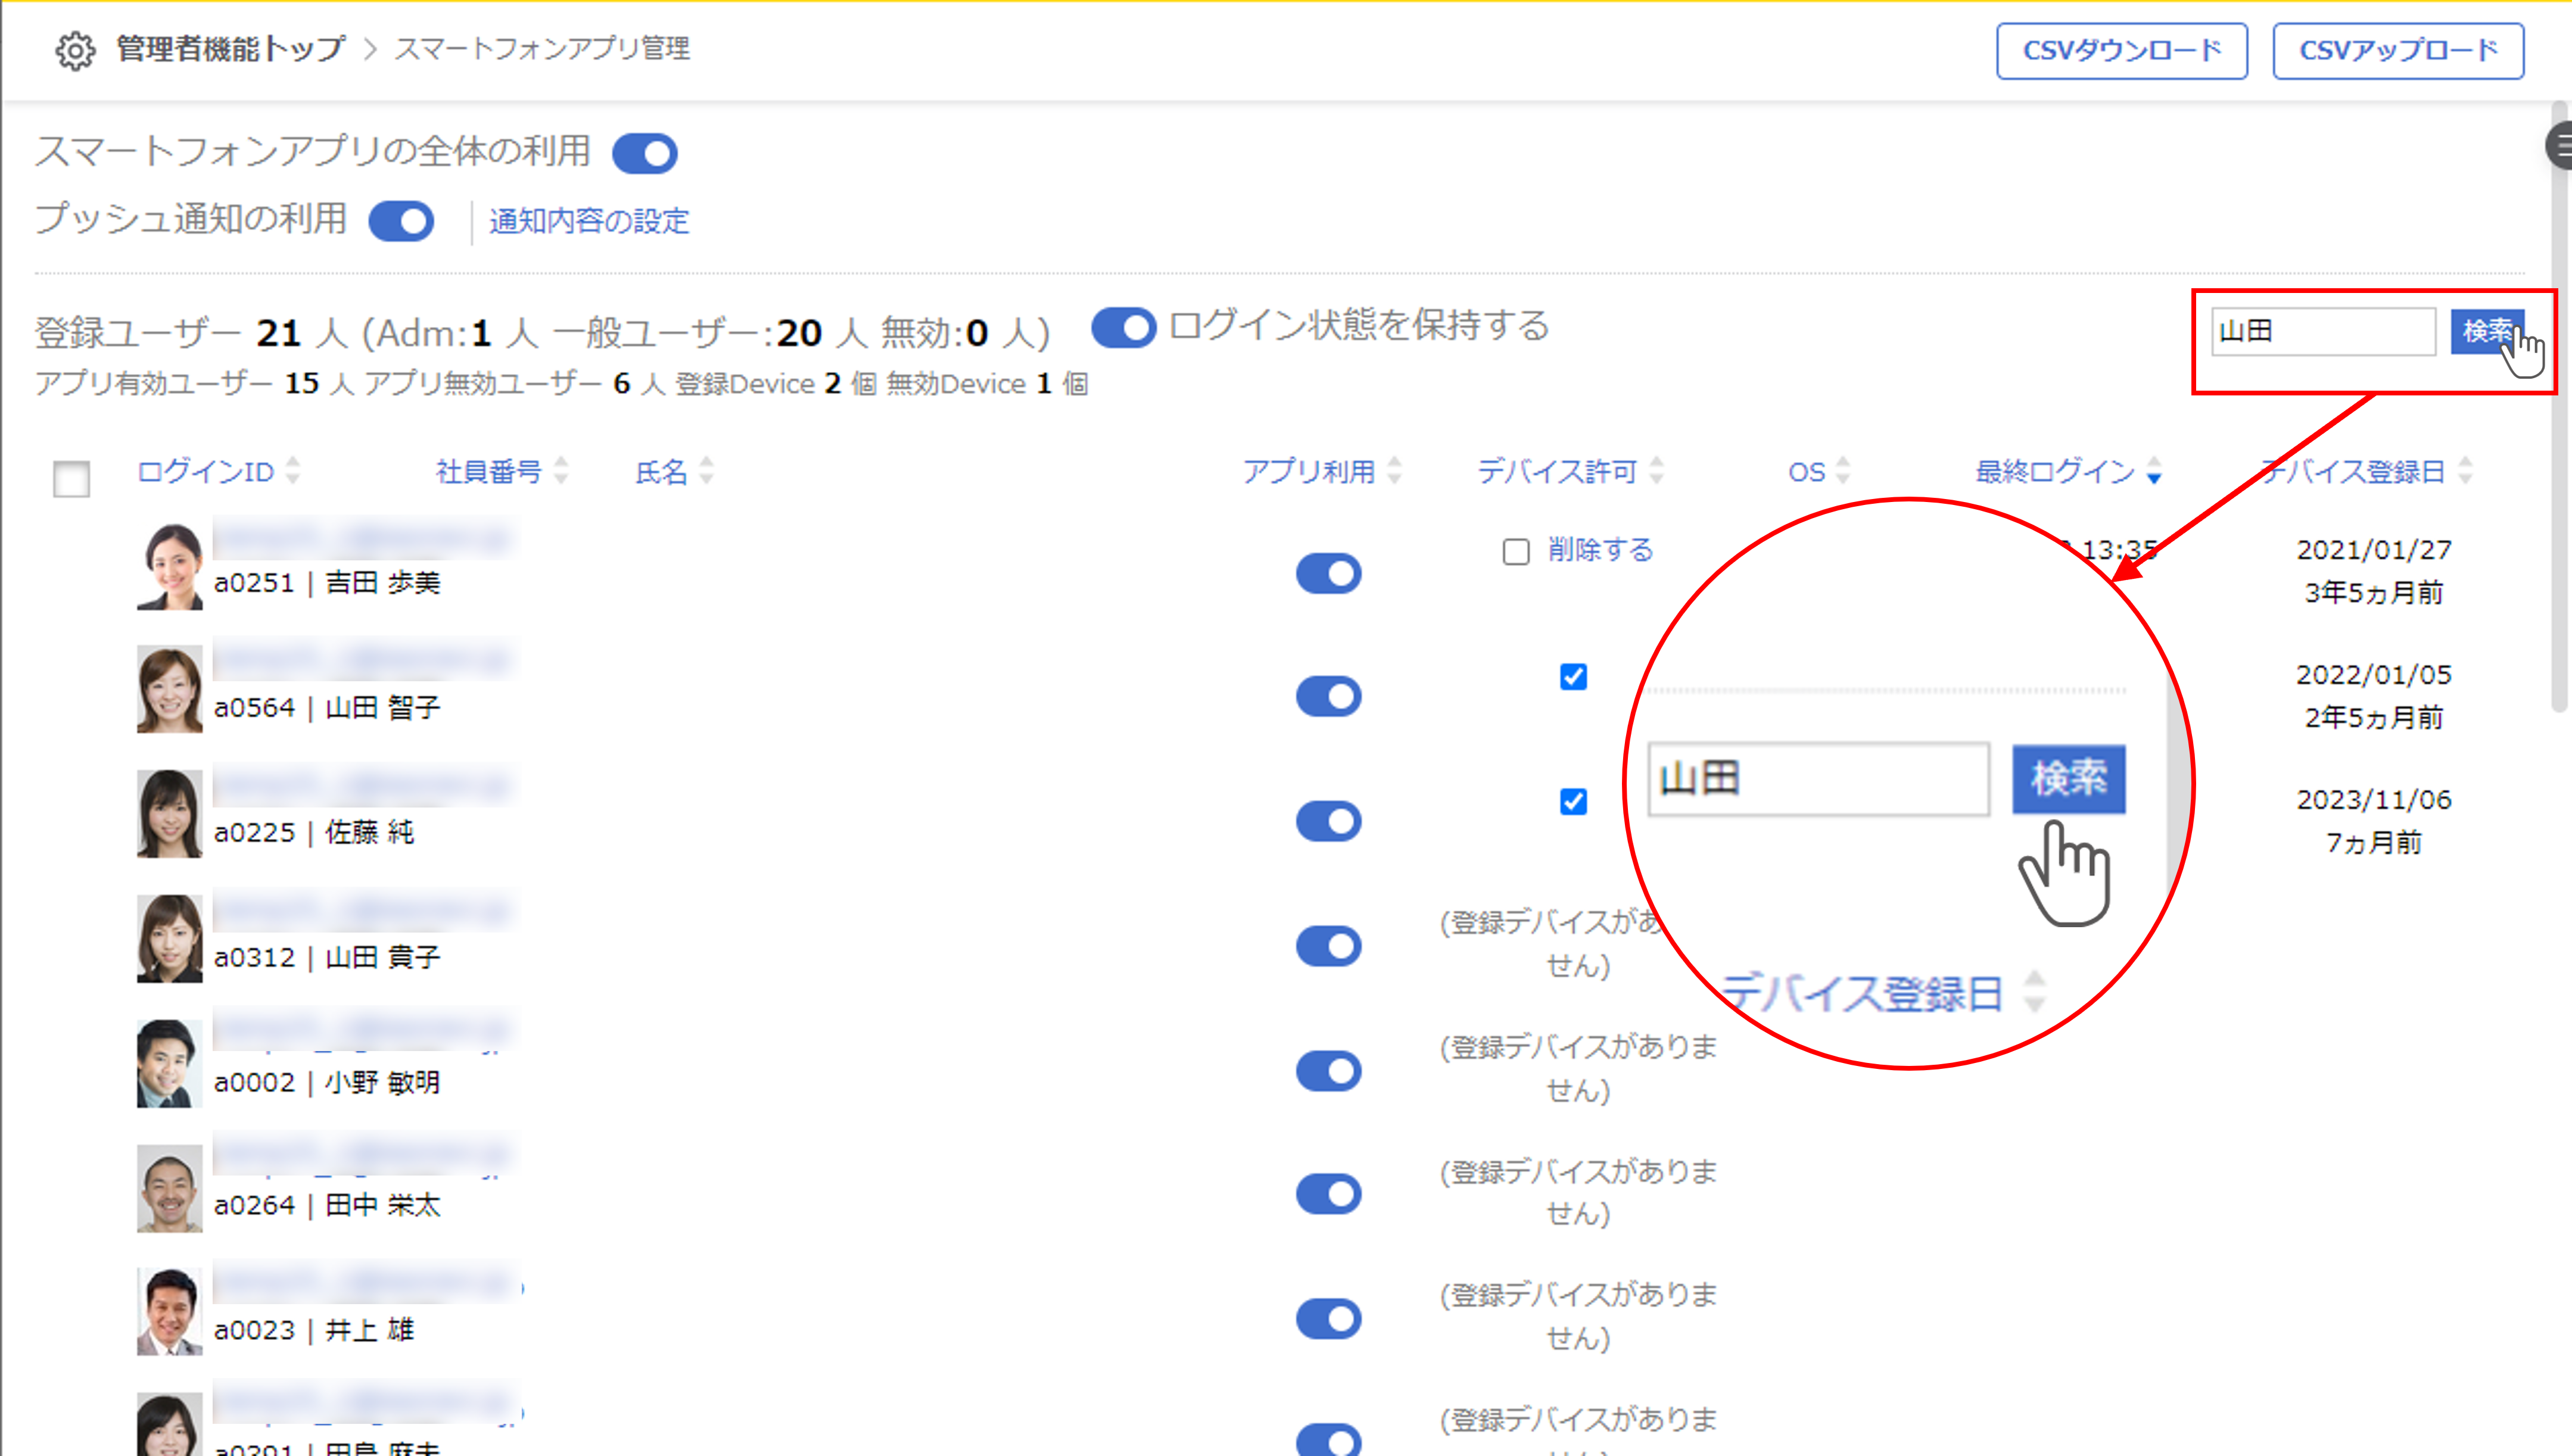2572x1456 pixels.
Task: Toggle アプリ利用 switch for 山田 智子
Action: [x=1328, y=696]
